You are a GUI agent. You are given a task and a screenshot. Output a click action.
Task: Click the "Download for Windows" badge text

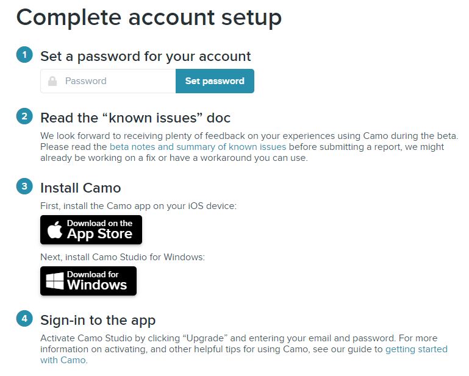(x=97, y=280)
